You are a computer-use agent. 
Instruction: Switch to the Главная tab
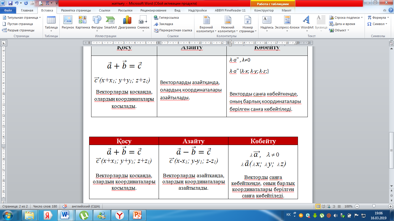coord(27,10)
